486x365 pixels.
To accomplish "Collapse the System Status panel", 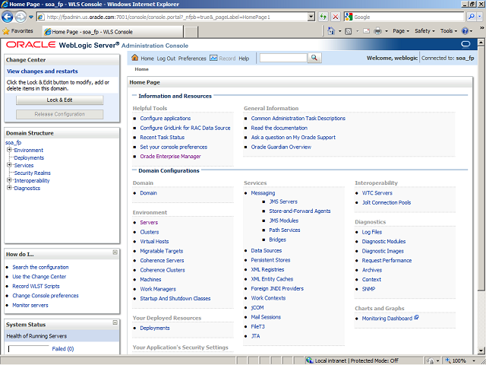I will 115,324.
